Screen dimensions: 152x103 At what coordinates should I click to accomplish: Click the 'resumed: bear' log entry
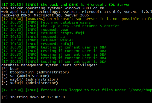click(35, 30)
